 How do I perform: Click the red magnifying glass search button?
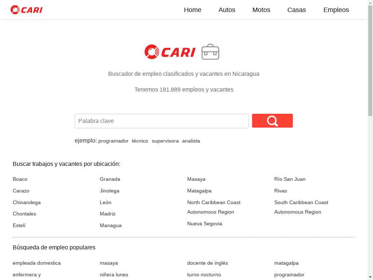tap(272, 121)
